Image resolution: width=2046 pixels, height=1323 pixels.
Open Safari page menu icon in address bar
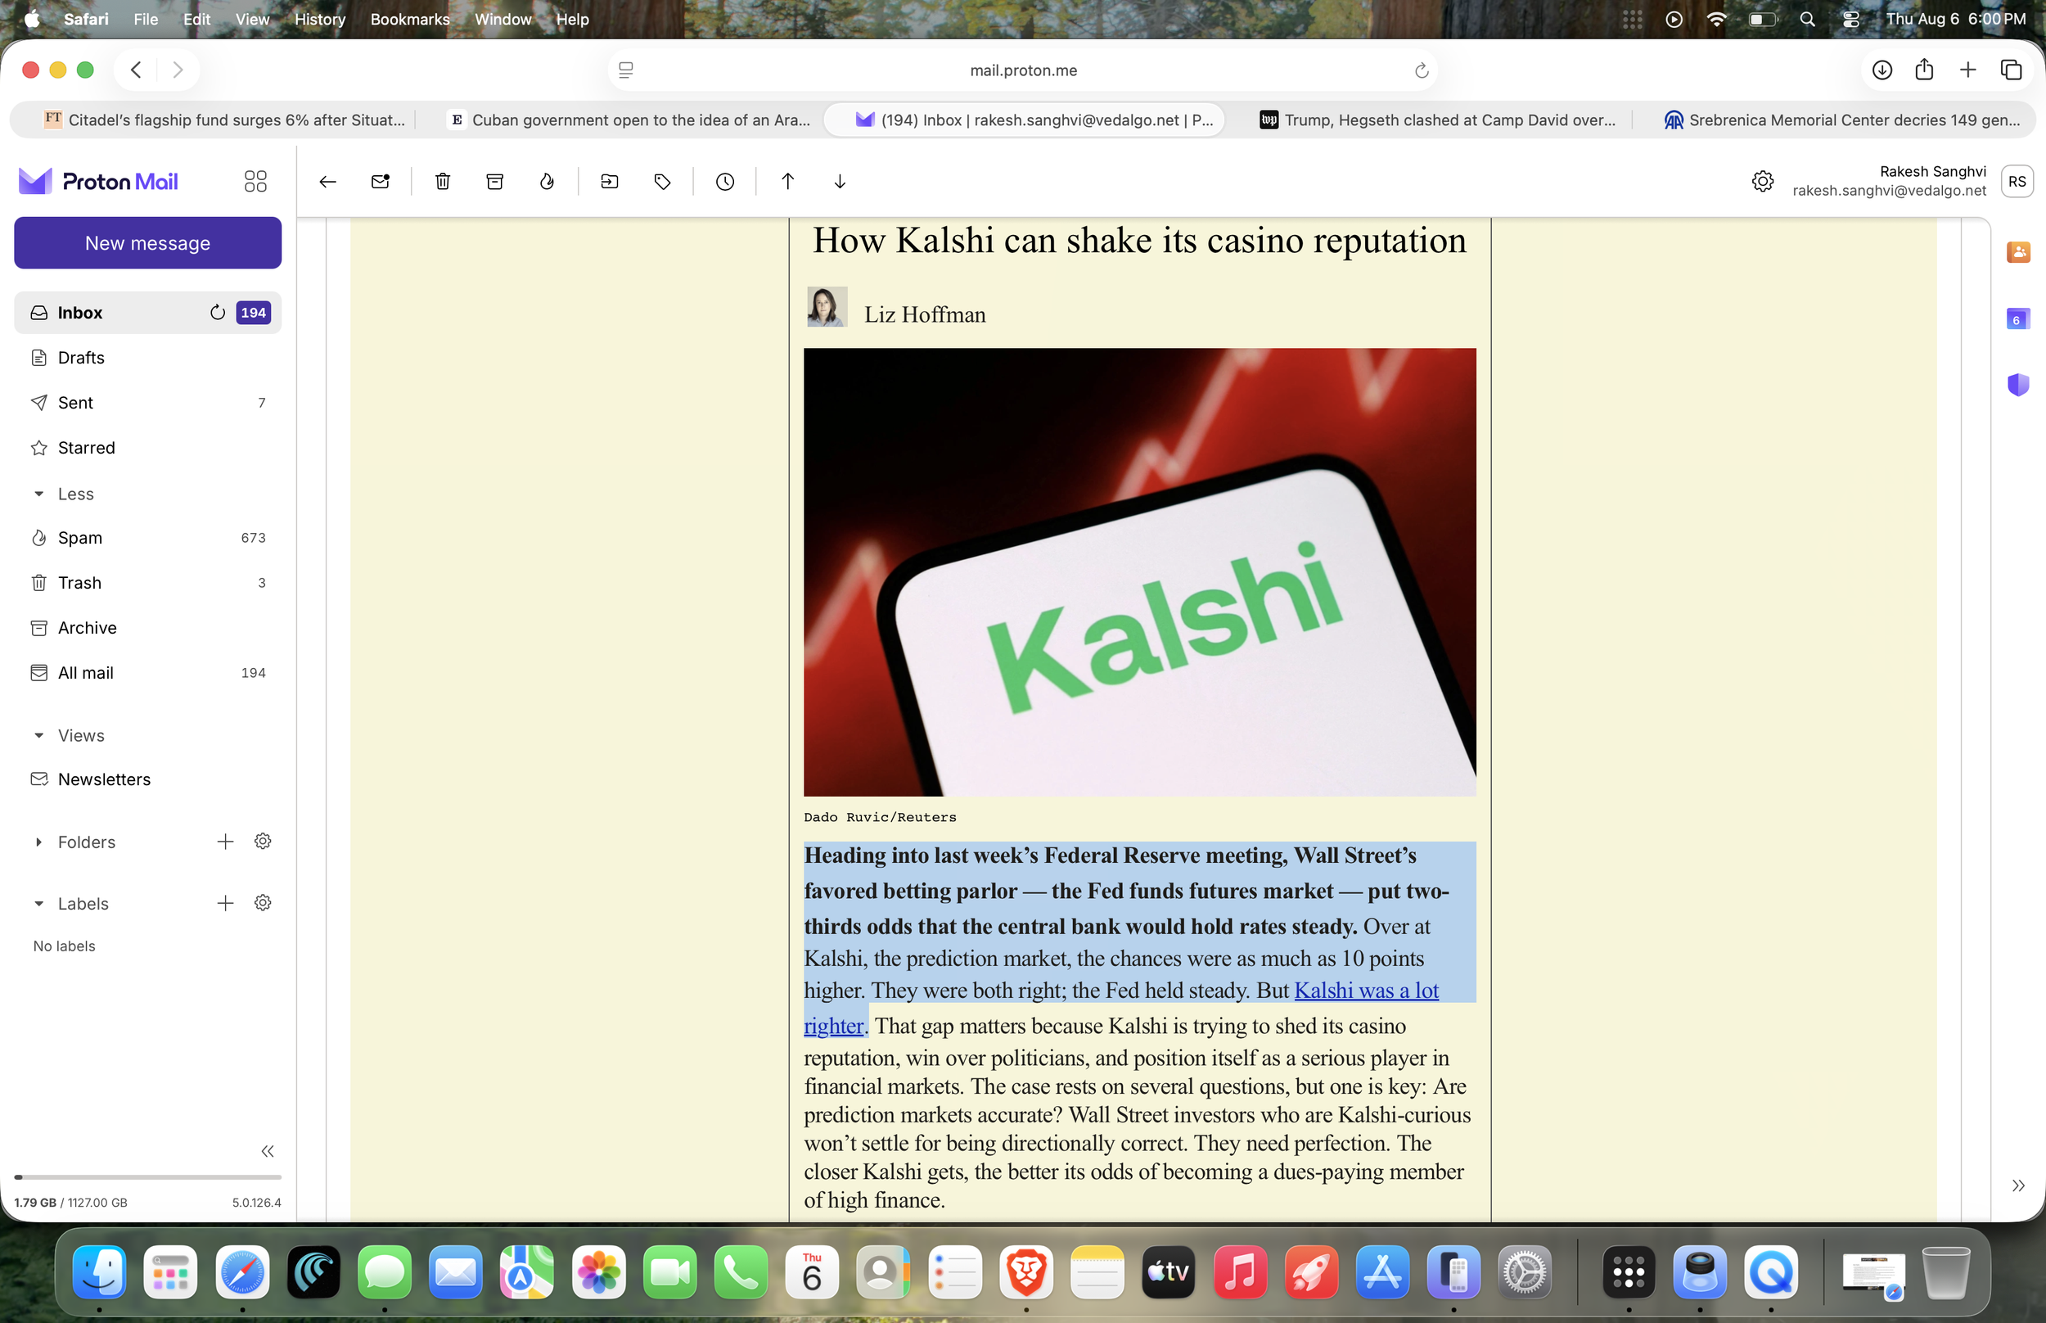pos(626,70)
